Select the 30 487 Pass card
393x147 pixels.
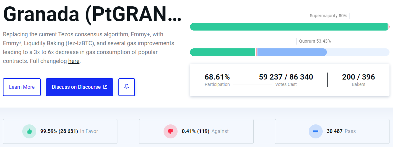[x=332, y=131]
